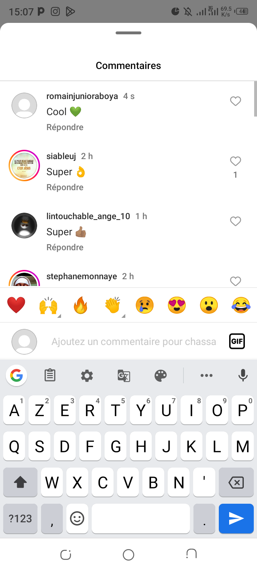Like romainjunioraboya's "Cool" comment
The height and width of the screenshot is (572, 257).
(x=235, y=101)
